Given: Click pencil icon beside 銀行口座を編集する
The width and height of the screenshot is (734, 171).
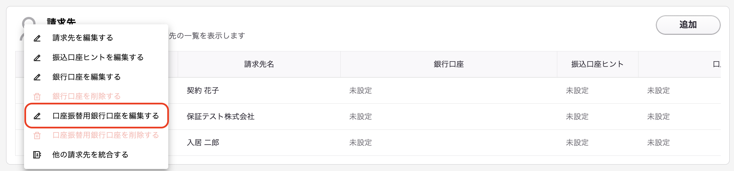Looking at the screenshot, I should pos(37,77).
